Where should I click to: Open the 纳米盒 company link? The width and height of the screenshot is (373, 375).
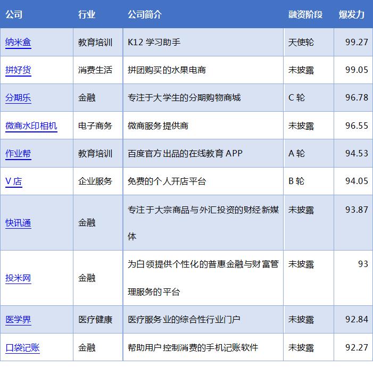18,43
